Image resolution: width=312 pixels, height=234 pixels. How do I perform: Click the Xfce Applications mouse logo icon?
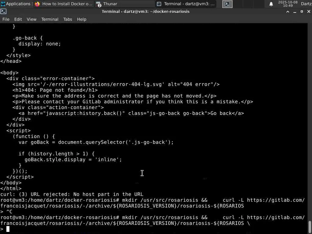3,4
